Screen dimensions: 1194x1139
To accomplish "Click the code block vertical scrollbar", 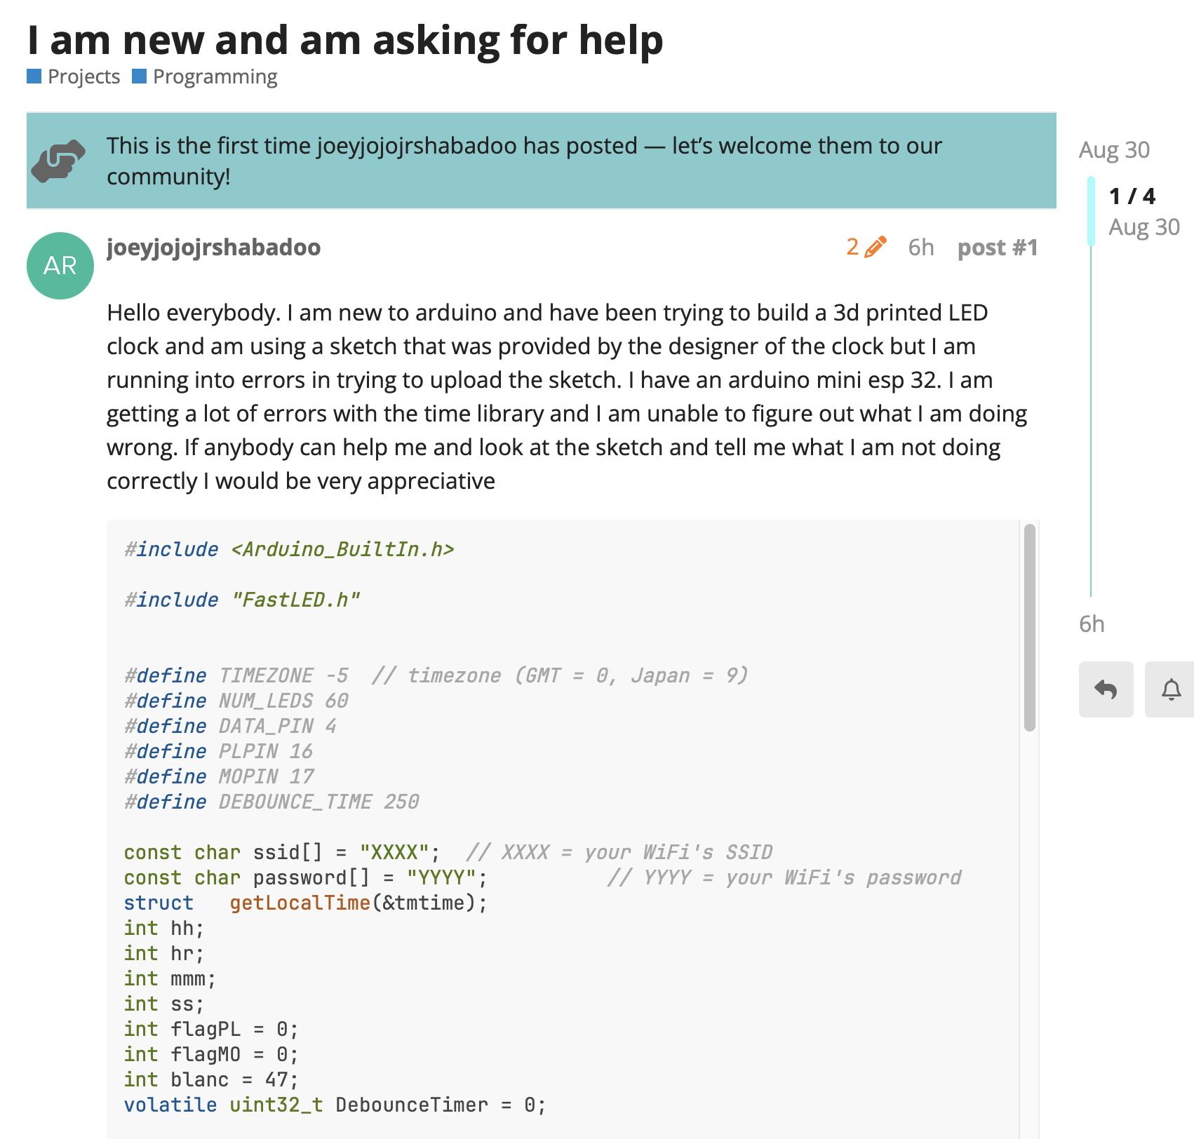I will pos(1029,628).
